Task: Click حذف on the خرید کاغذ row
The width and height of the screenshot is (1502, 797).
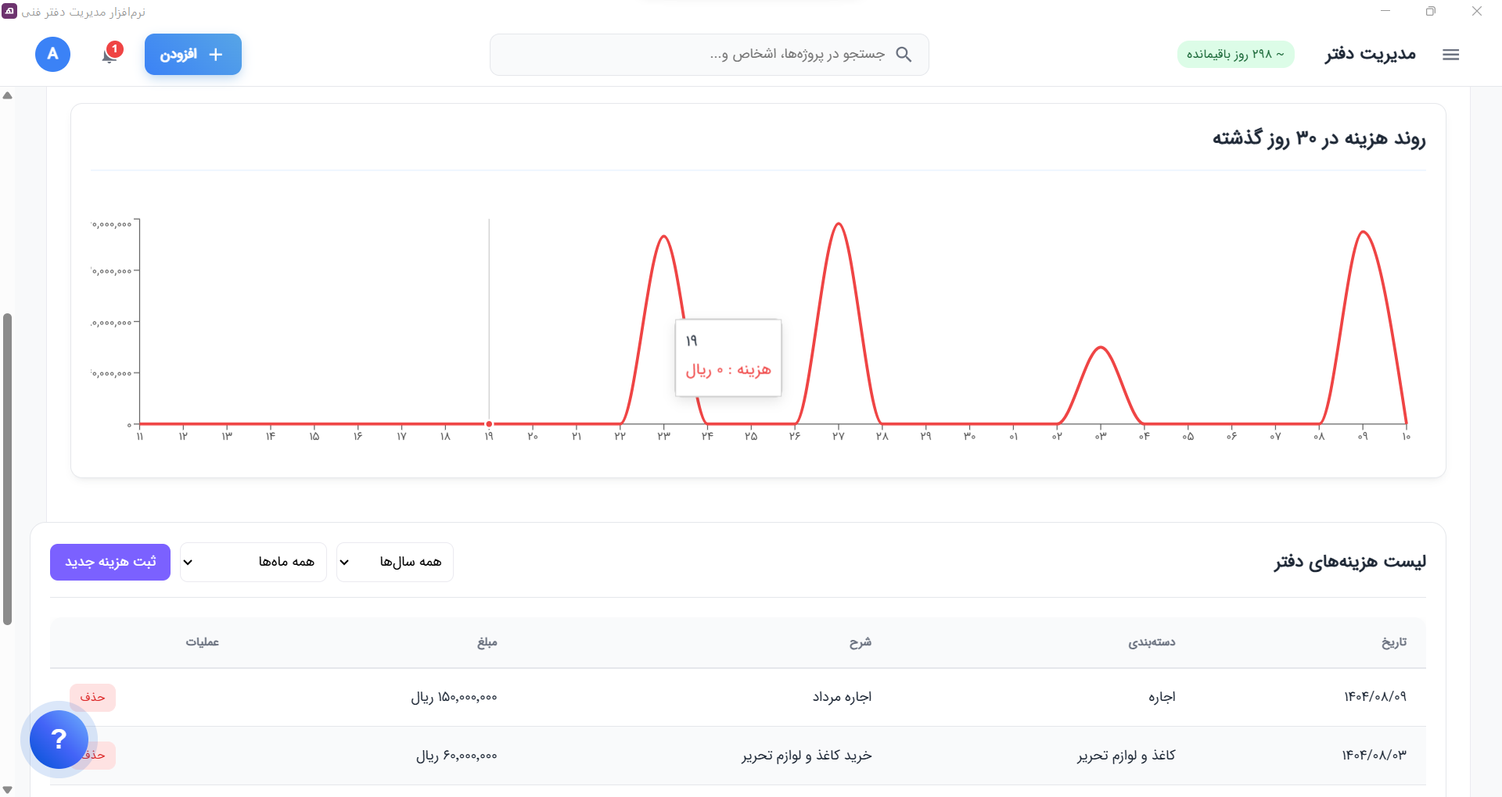Action: [x=93, y=756]
